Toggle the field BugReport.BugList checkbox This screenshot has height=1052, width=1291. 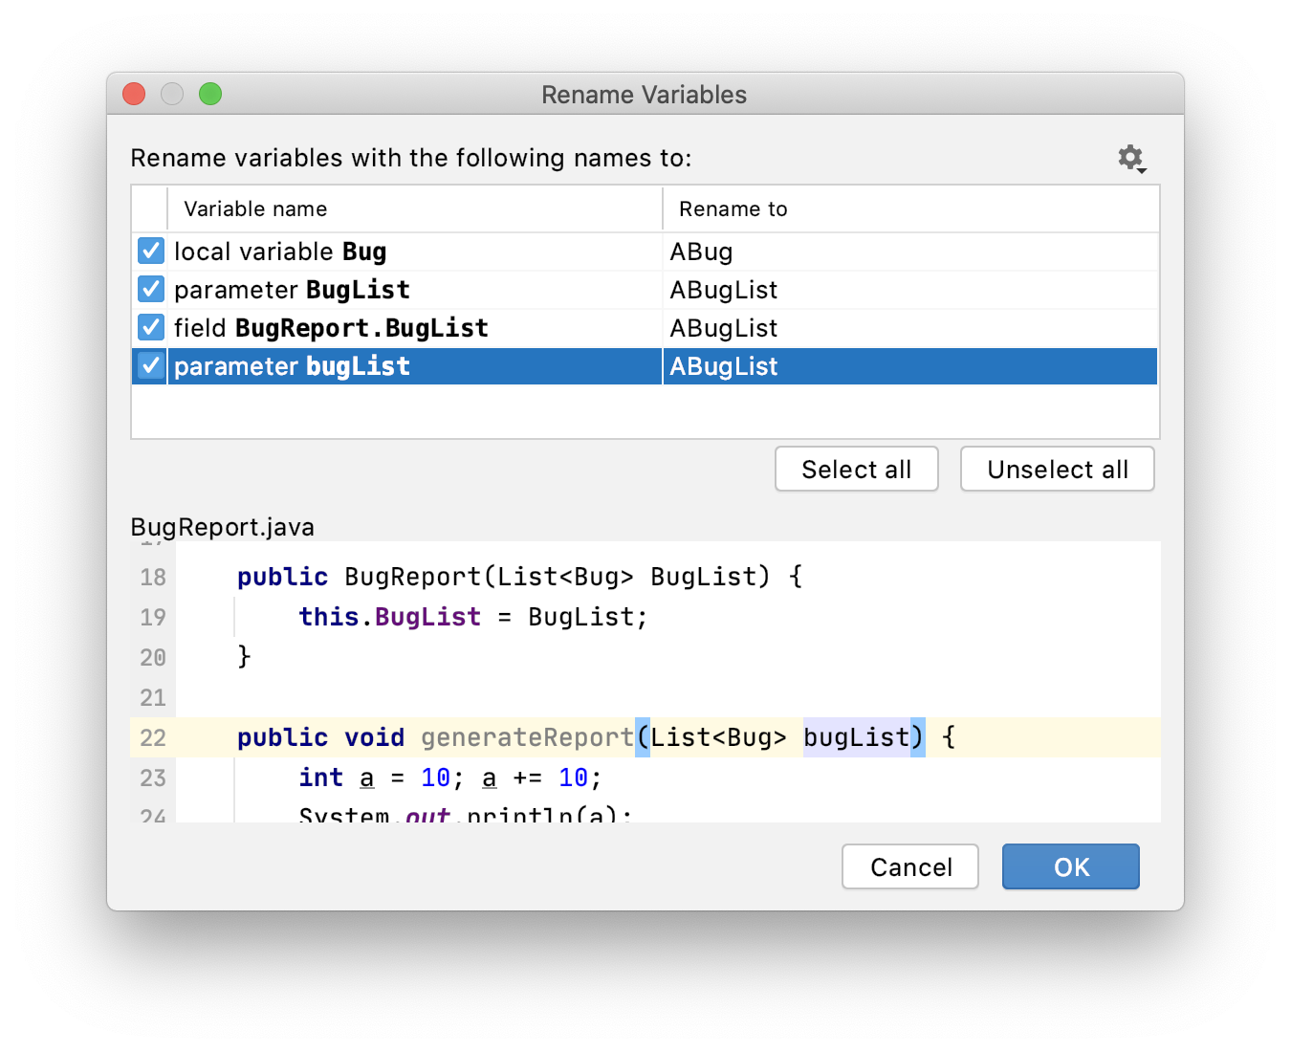point(151,327)
